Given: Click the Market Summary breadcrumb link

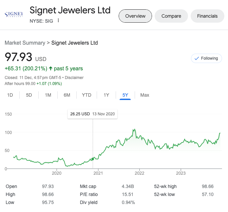Looking at the screenshot, I should click(x=25, y=43).
